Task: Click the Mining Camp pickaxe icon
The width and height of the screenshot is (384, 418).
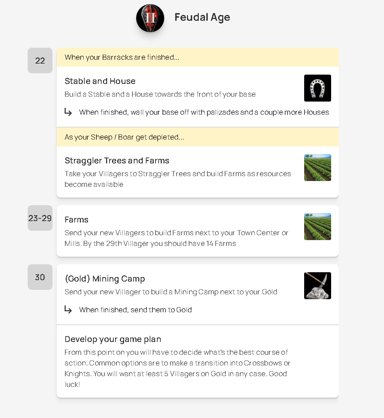Action: click(317, 286)
